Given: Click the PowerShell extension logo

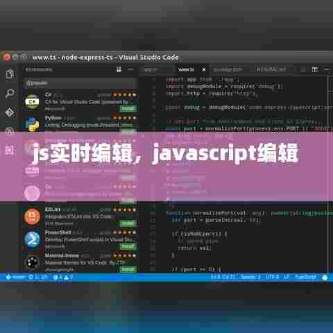Looking at the screenshot, I should (32, 239).
